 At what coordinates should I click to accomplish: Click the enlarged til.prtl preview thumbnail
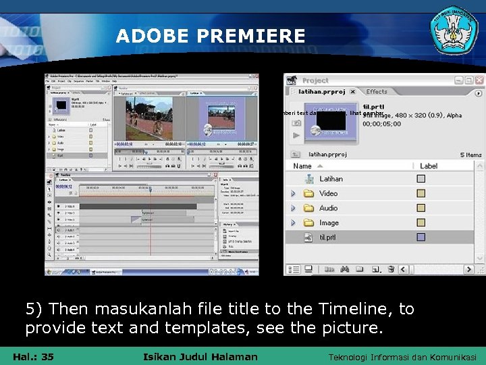pos(331,122)
